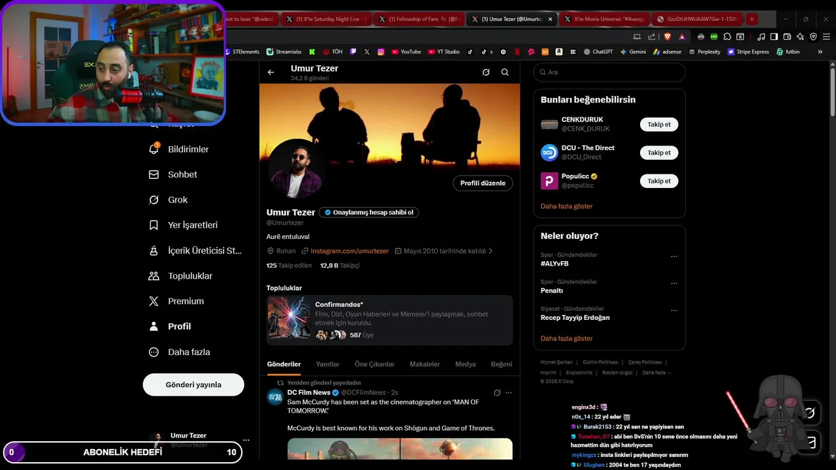Screen dimensions: 836x470
Task: Open Profil in the sidebar
Action: click(x=170, y=326)
